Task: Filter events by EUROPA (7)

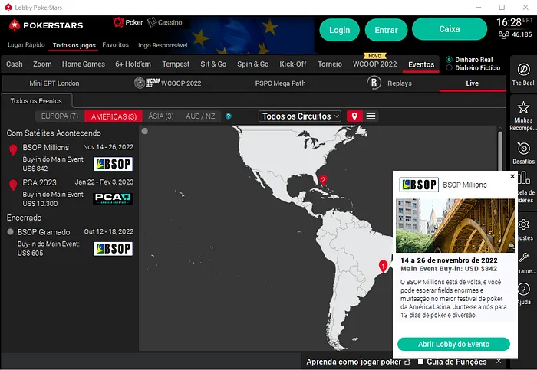Action: [60, 116]
